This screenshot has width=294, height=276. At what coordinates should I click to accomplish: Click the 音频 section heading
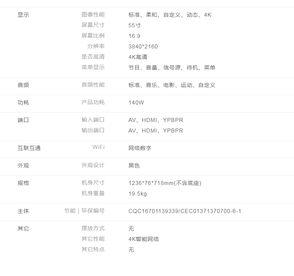(23, 85)
